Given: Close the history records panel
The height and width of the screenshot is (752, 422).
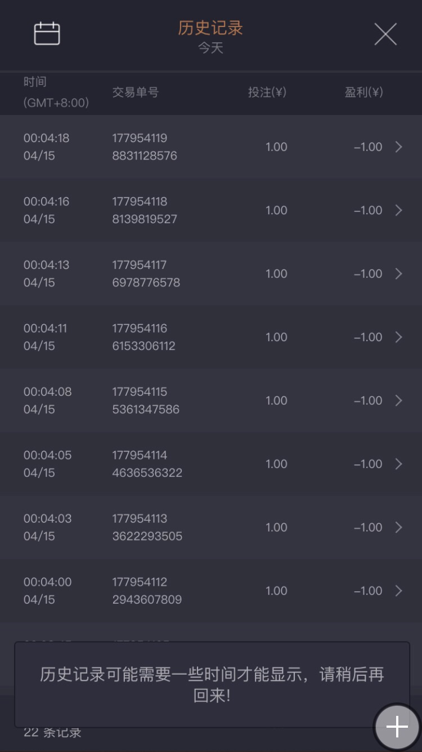Looking at the screenshot, I should [385, 34].
